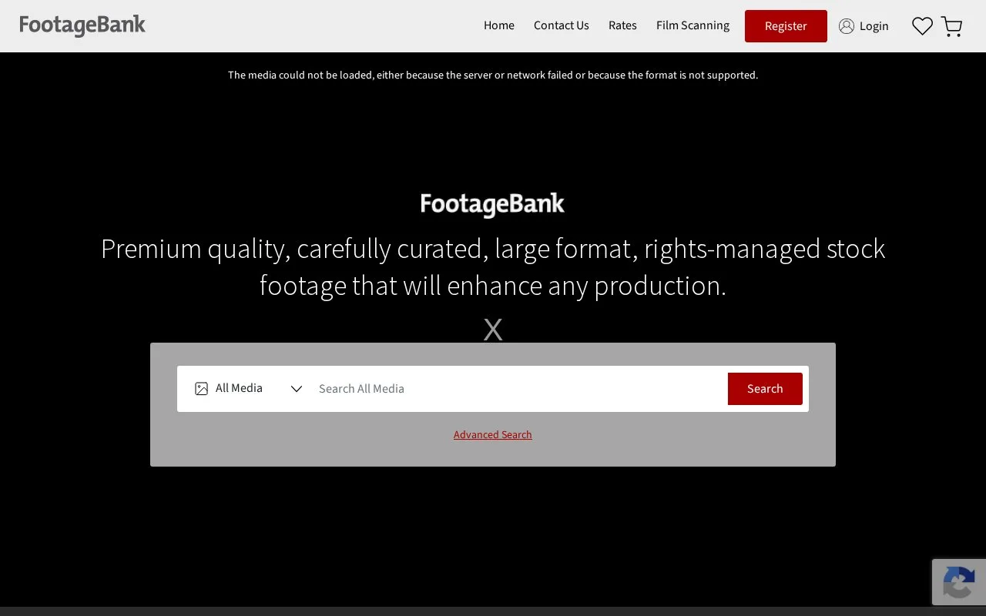Click the Login link
986x616 pixels.
click(x=874, y=26)
